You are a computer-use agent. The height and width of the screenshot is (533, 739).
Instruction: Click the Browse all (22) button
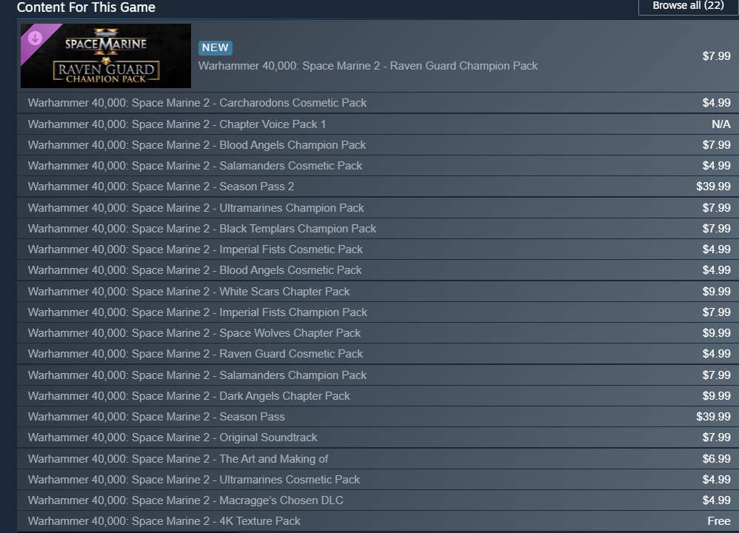pos(688,6)
